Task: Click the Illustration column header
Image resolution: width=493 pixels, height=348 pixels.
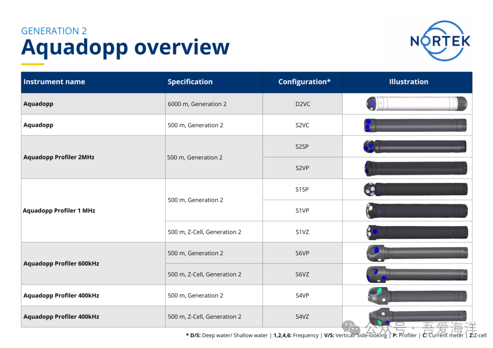Action: pos(409,82)
